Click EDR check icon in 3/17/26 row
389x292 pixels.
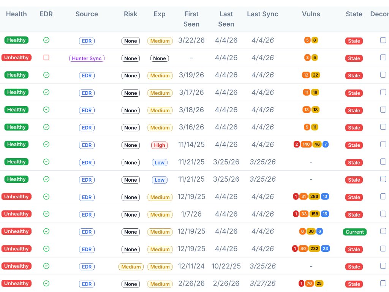46,92
